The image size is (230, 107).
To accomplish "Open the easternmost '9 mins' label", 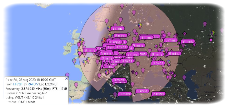I will [x=187, y=42].
